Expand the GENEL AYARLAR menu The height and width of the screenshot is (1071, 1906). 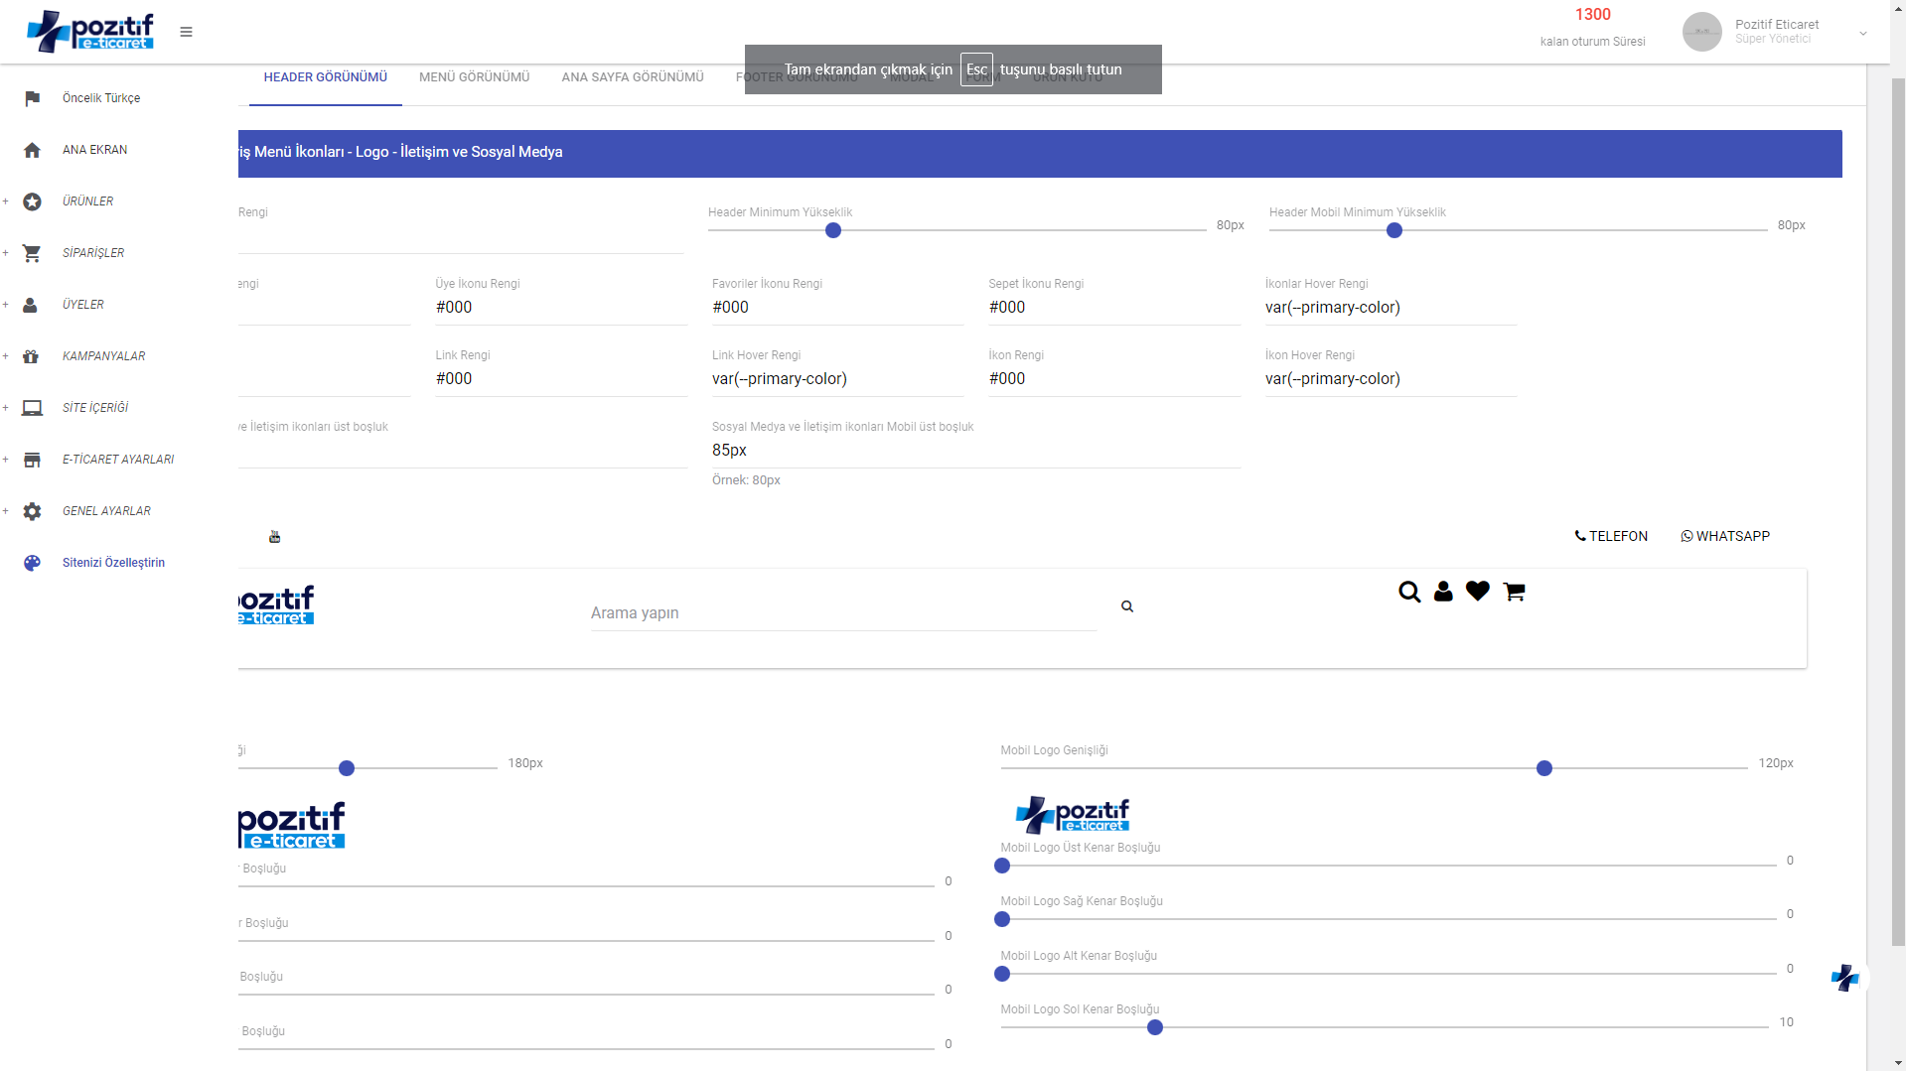pos(106,511)
